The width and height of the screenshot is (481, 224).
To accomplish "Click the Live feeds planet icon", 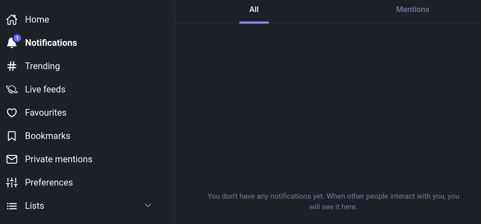I will [x=12, y=89].
